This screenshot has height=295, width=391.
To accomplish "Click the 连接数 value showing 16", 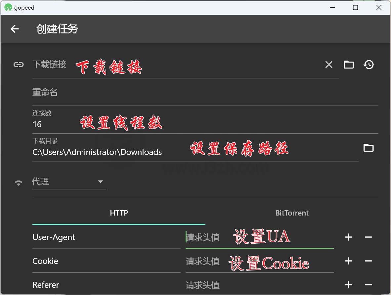I will pyautogui.click(x=37, y=124).
